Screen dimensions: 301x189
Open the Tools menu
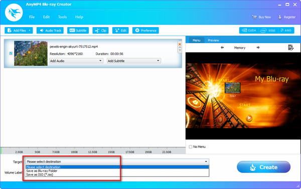click(x=62, y=17)
